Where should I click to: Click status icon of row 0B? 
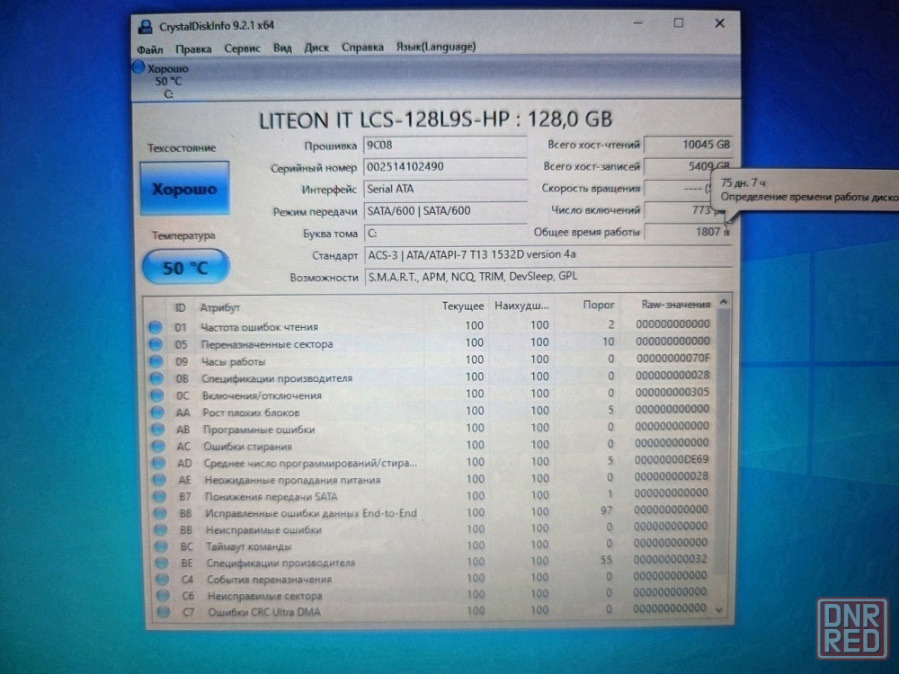(156, 378)
